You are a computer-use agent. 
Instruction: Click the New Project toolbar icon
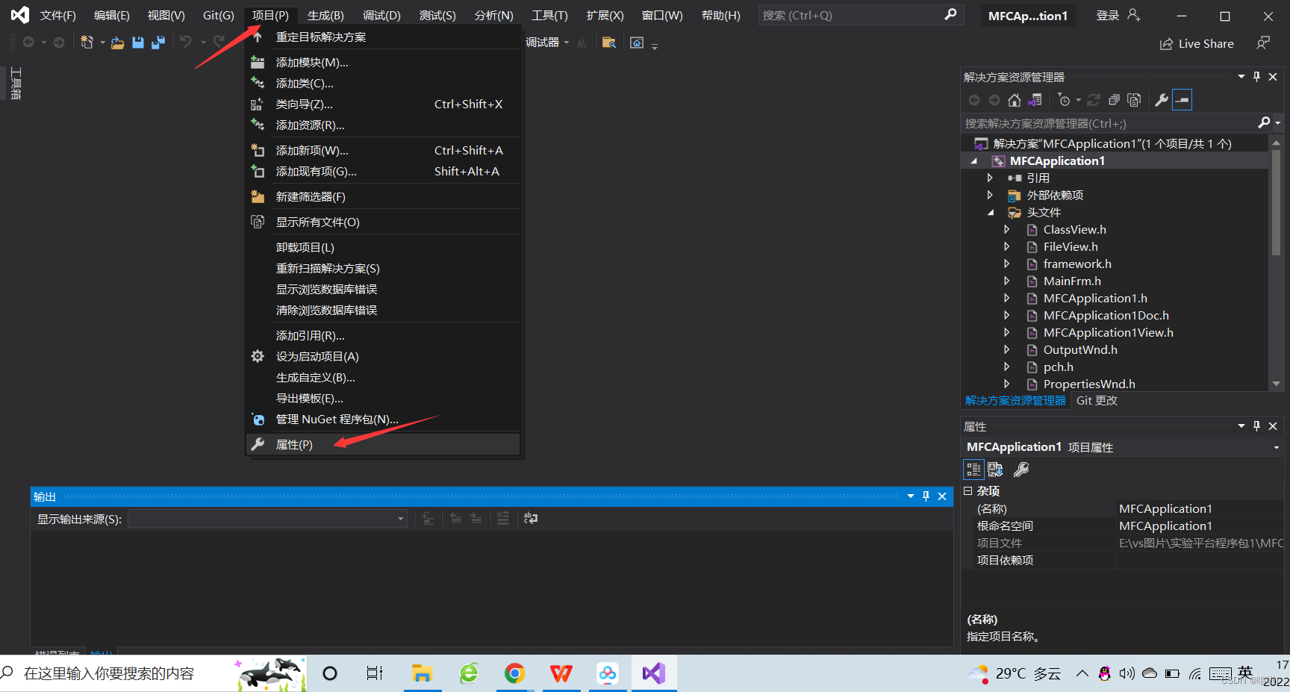(x=87, y=43)
